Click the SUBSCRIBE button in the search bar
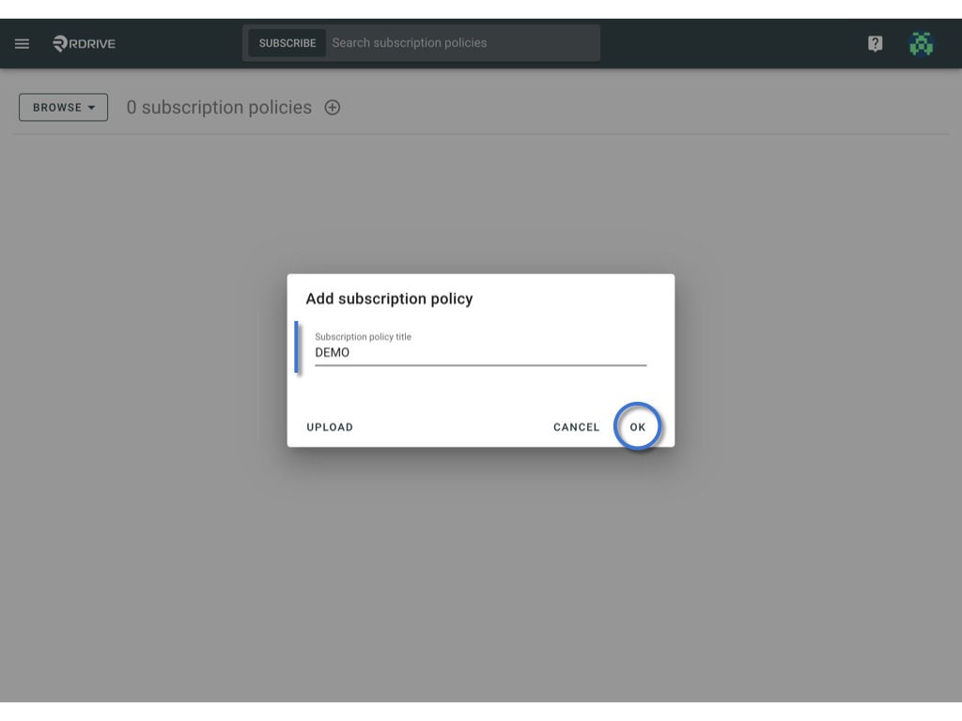Image resolution: width=962 pixels, height=721 pixels. coord(287,43)
